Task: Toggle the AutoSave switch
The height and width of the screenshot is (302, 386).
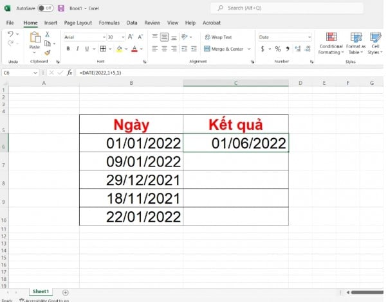Action: (x=45, y=8)
